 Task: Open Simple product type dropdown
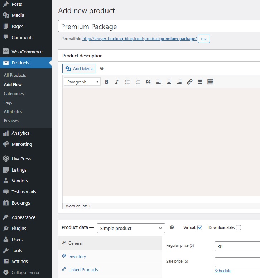131,228
